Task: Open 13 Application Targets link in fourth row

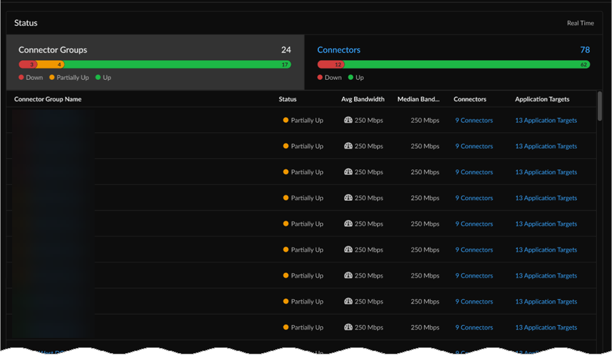Action: (x=546, y=198)
